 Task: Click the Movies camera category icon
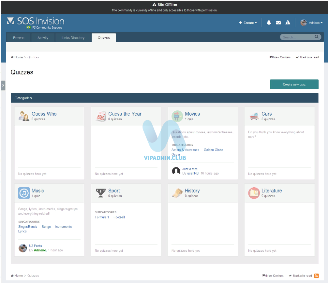point(177,116)
